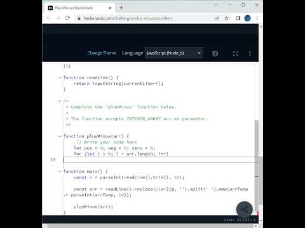This screenshot has height=228, width=305.
Task: Collapse the readLine function fold arrow
Action: [x=60, y=78]
